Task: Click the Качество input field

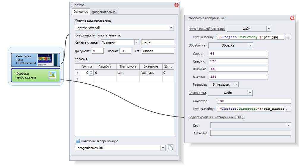Action: coord(254,101)
